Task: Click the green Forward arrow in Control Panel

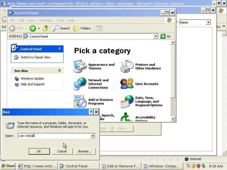Action: [33, 28]
